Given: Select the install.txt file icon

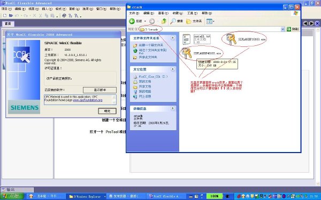Looking at the screenshot, I should 186,39.
